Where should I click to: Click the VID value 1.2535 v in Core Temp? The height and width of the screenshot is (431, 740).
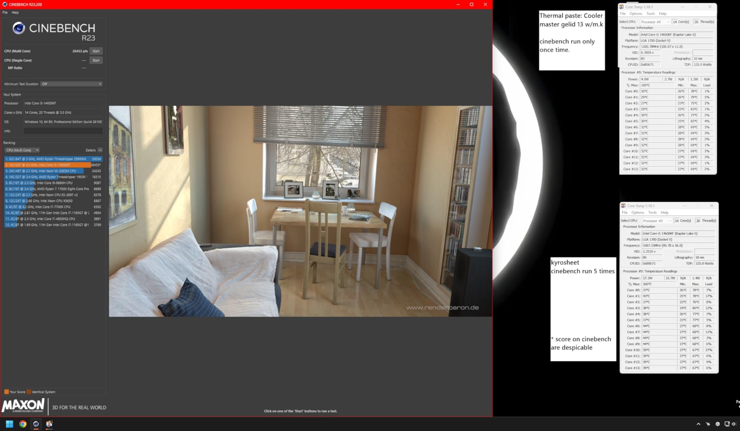pos(652,252)
